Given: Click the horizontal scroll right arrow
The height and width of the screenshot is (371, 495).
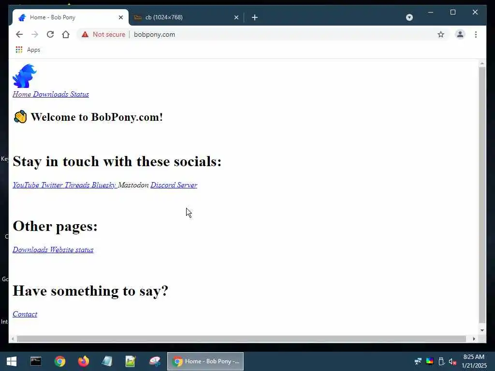Looking at the screenshot, I should (x=474, y=339).
